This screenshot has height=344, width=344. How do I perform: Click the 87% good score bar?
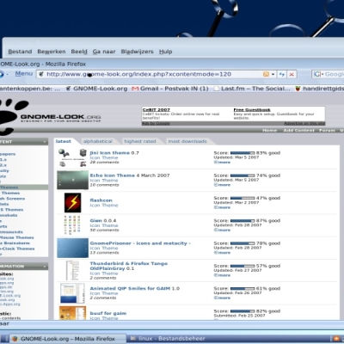tap(243, 221)
